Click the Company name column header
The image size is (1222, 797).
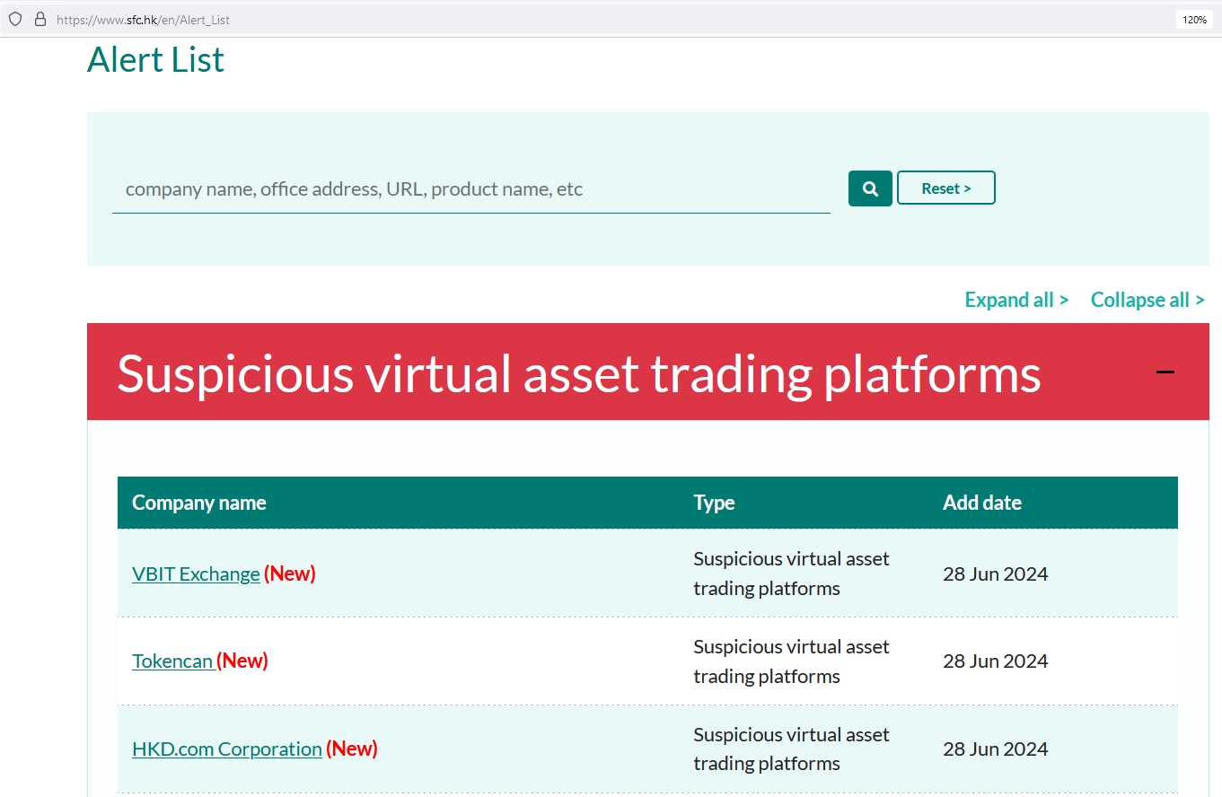coord(199,503)
